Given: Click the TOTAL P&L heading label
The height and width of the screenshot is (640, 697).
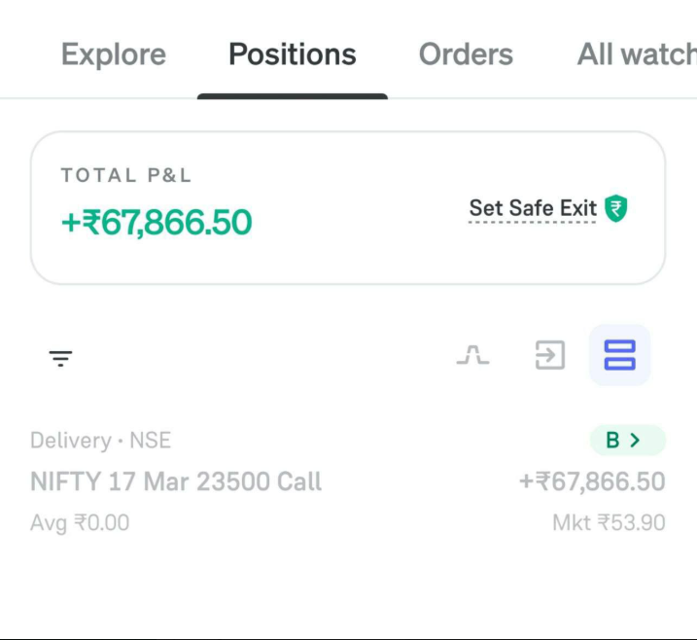Looking at the screenshot, I should 126,176.
